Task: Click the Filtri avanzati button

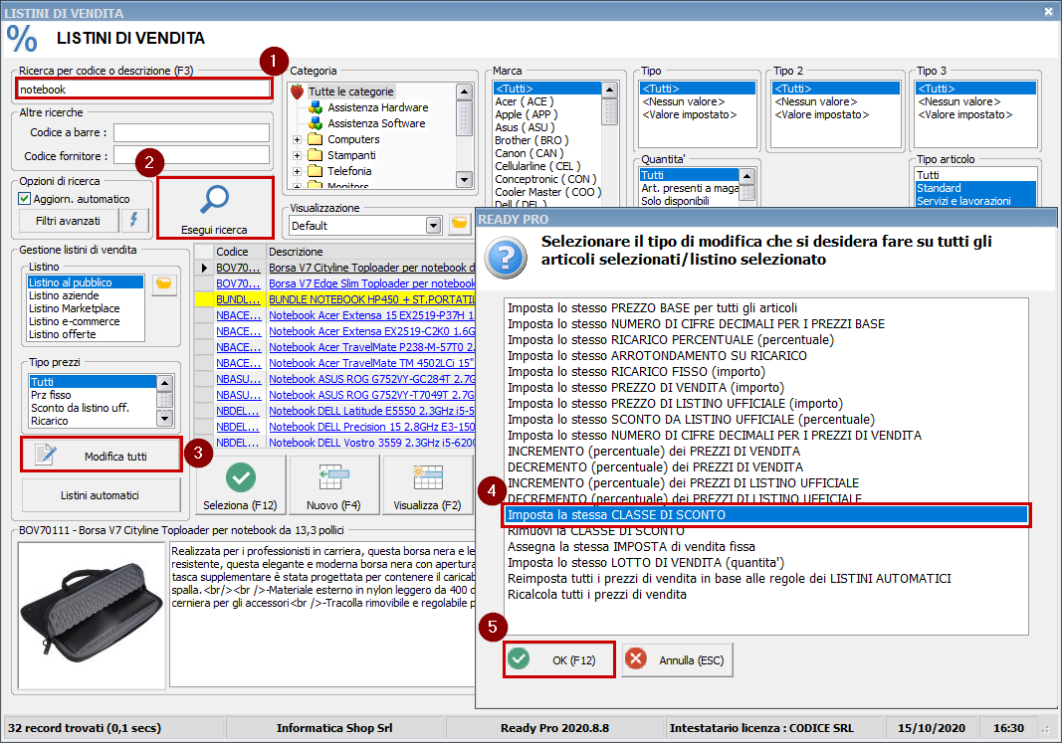Action: point(69,221)
